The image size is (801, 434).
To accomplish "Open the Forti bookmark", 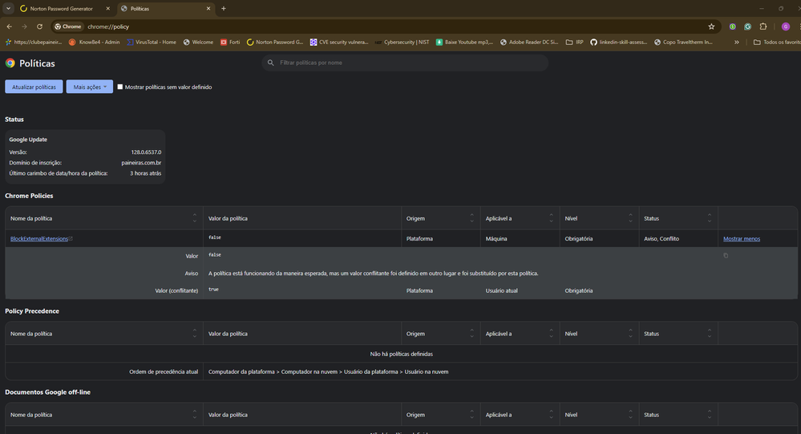I will point(230,43).
